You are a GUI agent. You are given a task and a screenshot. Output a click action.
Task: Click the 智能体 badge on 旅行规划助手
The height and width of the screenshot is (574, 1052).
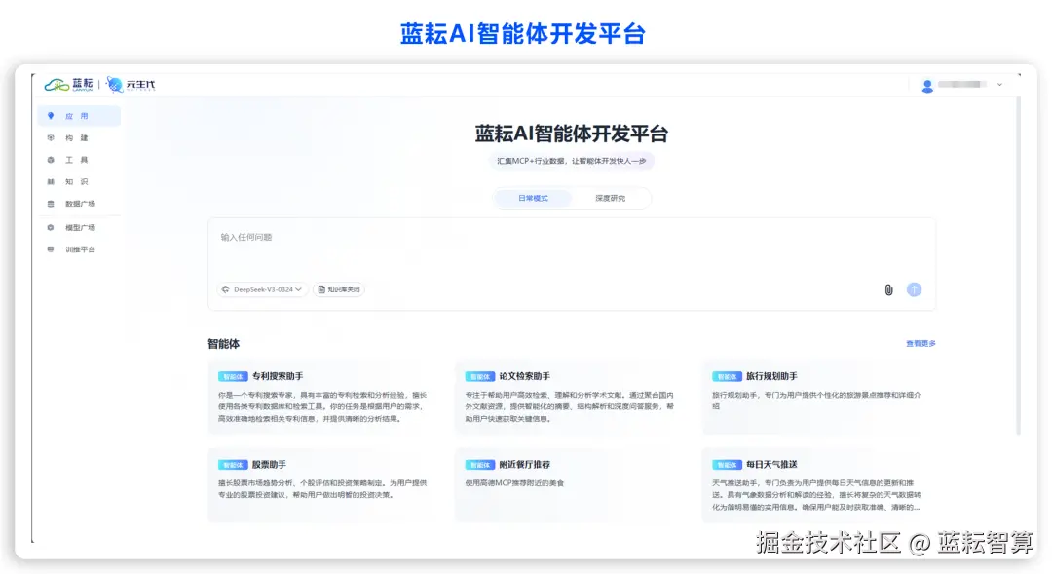pos(727,376)
